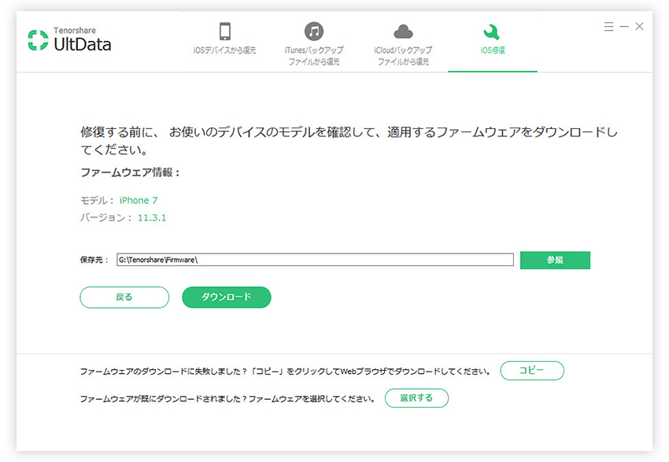Click the バージョン label
Screen dimensions: 669x462
(105, 218)
